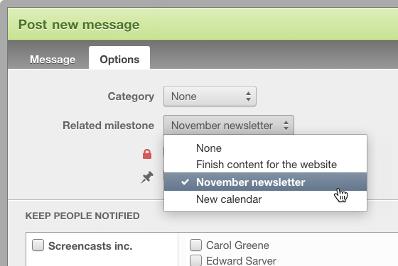
Task: Click the Edward Sarver name label
Action: 241,261
